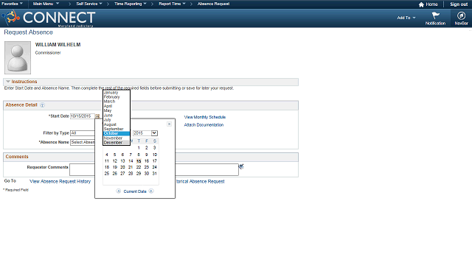Open the Filter by Type dropdown

pyautogui.click(x=83, y=133)
